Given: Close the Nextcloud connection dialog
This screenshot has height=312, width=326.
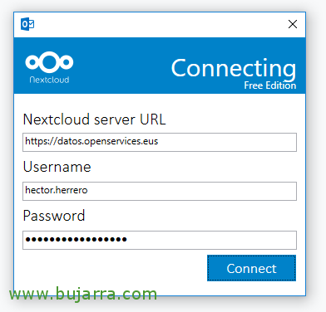Looking at the screenshot, I should [293, 24].
